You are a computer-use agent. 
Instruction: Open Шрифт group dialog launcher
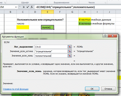coord(45,3)
